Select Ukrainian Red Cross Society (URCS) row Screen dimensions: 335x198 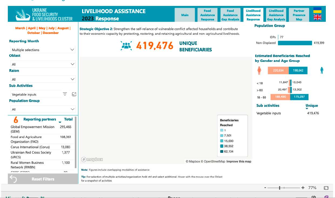pos(41,155)
